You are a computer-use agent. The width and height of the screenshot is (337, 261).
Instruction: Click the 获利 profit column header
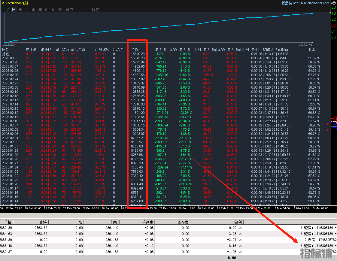217,222
